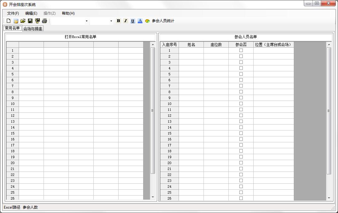Expand the font size dropdown in toolbar
This screenshot has width=338, height=213.
[x=111, y=21]
